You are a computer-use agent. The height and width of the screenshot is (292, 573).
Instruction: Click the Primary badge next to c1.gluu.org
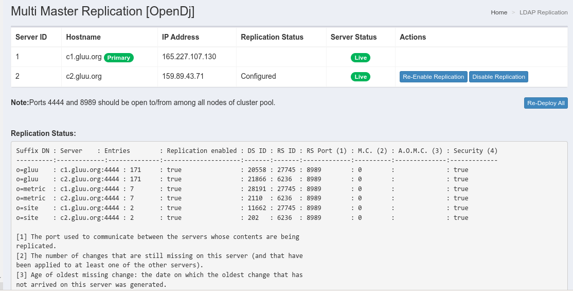point(119,58)
